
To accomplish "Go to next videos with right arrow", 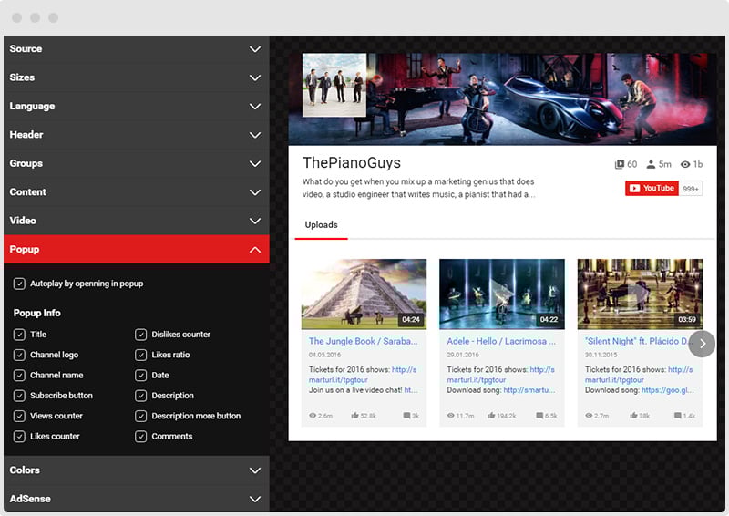I will tap(702, 344).
